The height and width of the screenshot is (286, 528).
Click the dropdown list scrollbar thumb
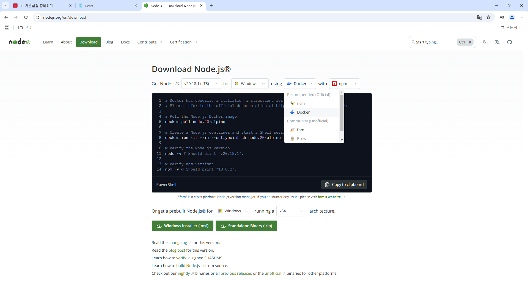tap(342, 113)
